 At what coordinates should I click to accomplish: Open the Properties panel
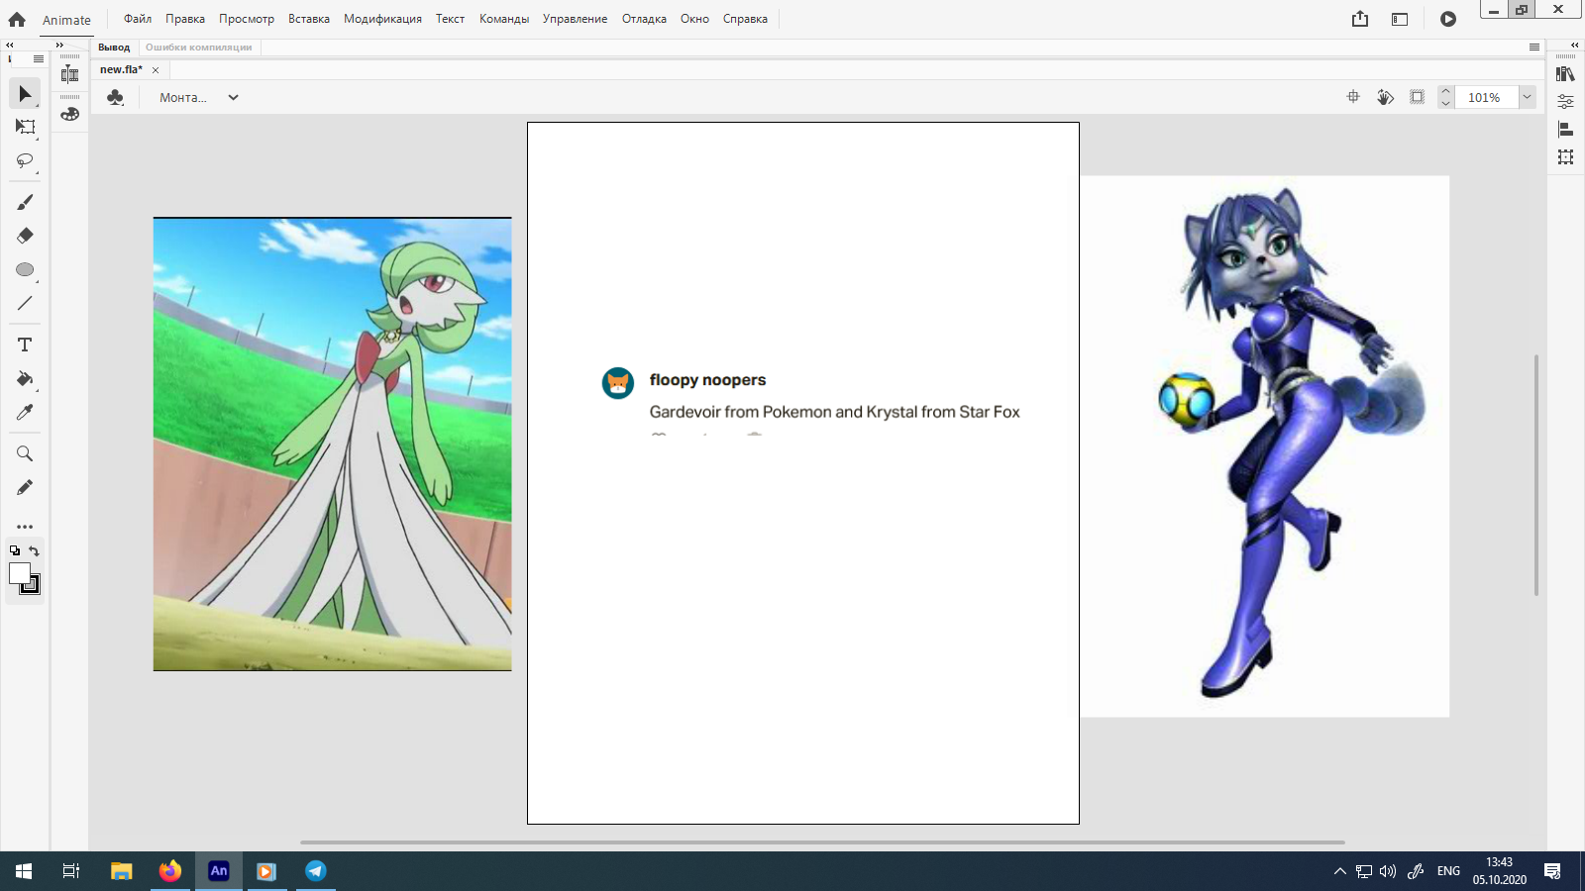point(1565,101)
